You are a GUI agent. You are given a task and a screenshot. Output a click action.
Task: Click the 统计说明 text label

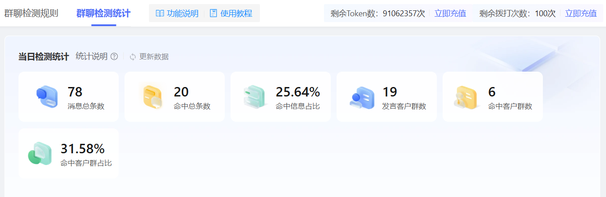coord(92,56)
